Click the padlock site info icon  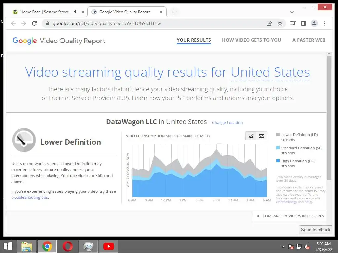point(48,23)
